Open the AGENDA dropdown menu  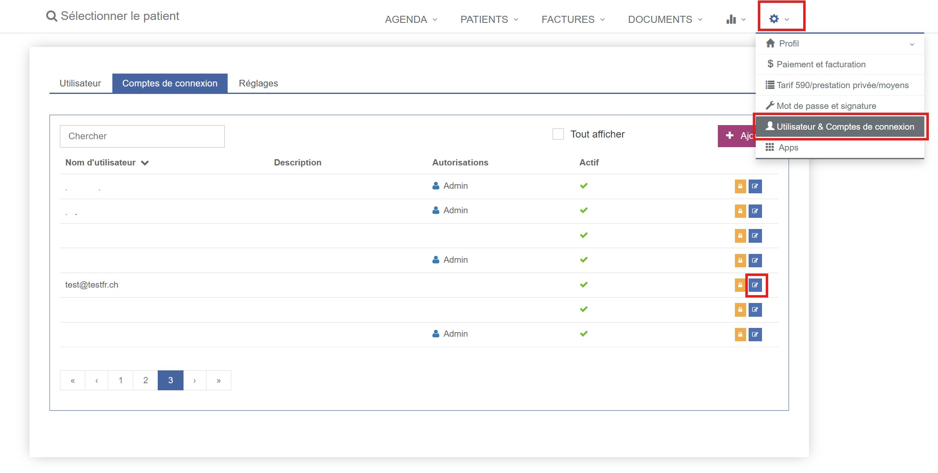click(x=411, y=20)
